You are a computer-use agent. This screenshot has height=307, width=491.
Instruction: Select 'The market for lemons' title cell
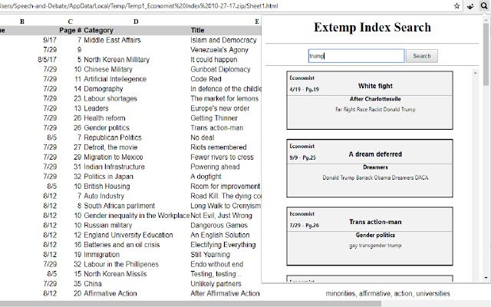coord(224,99)
